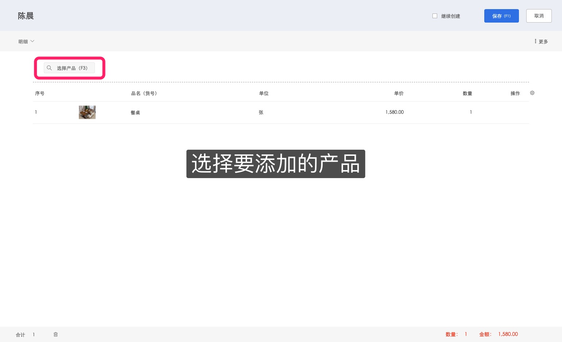562x342 pixels.
Task: Click the 数量 column header
Action: [467, 94]
